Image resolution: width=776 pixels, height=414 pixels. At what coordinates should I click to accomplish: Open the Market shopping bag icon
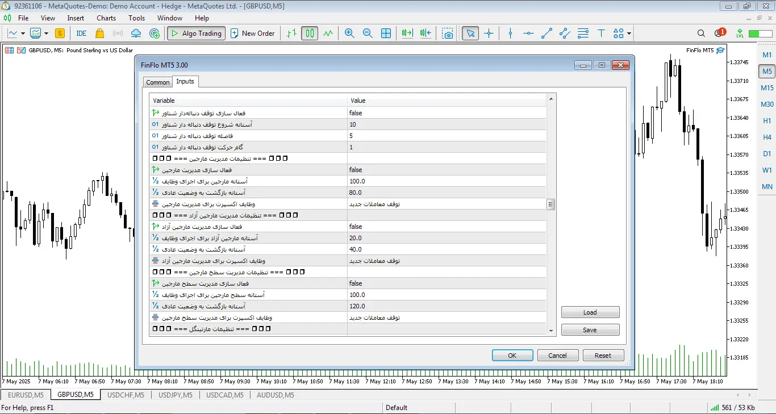tap(100, 34)
